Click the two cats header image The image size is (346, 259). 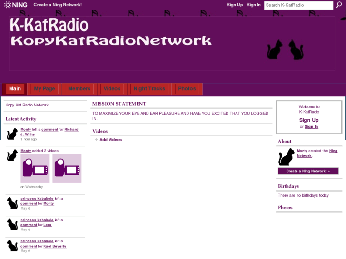(285, 49)
